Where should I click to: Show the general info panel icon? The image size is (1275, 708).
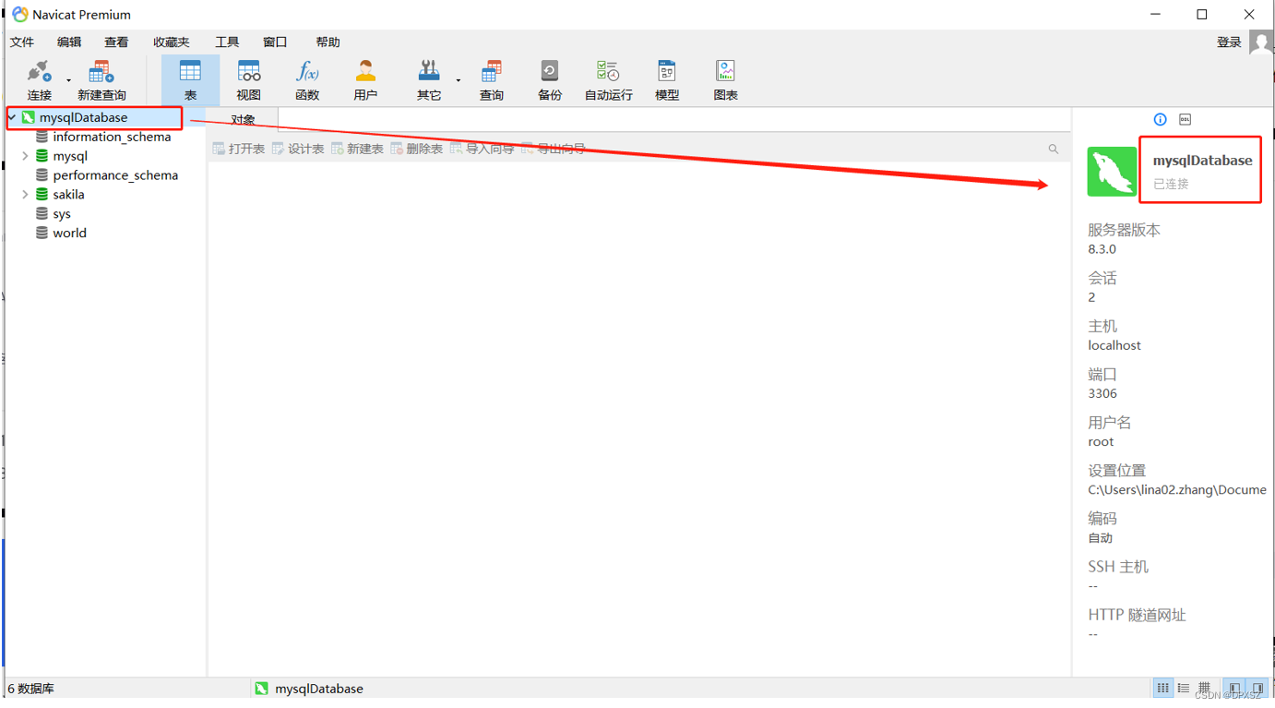click(1160, 119)
